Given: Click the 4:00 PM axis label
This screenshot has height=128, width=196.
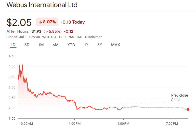Looking at the screenshot, I should pos(123,124).
